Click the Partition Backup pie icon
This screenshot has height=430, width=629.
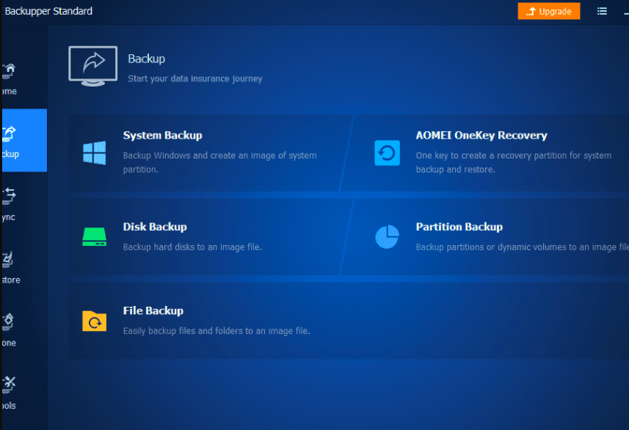(x=387, y=237)
